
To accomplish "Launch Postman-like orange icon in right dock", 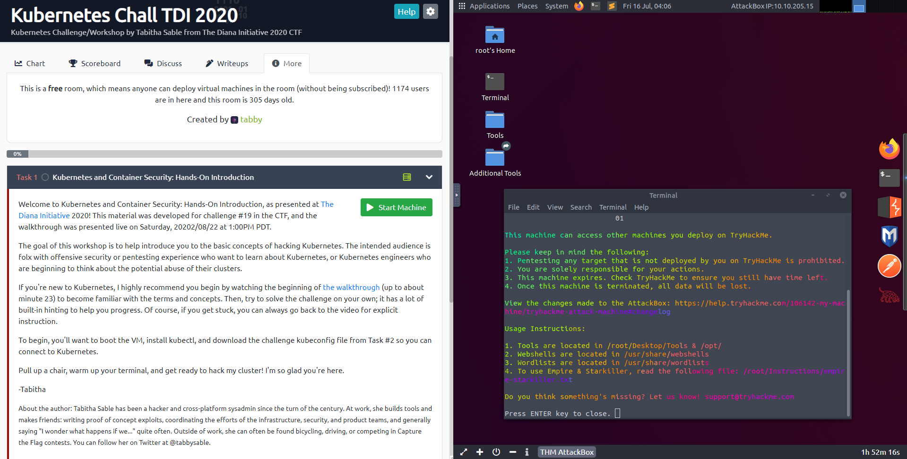I will point(890,266).
